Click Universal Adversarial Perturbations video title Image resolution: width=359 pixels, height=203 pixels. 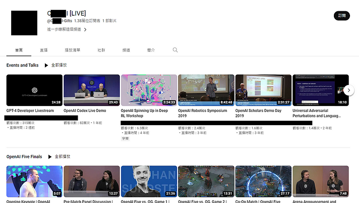(317, 113)
